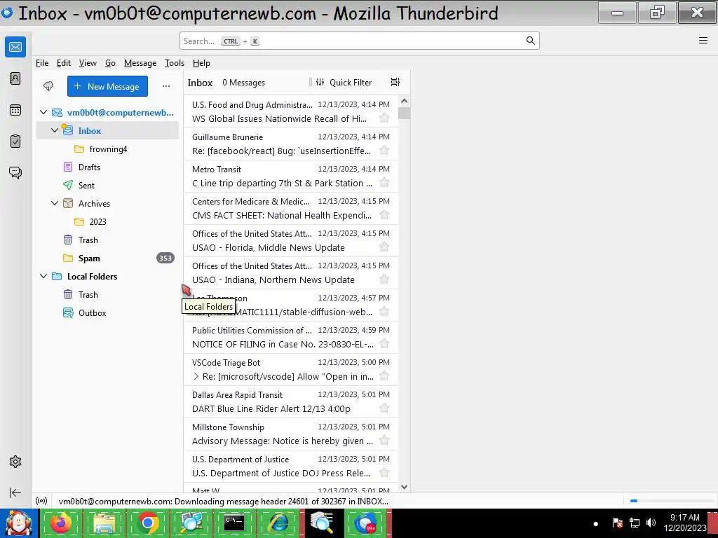This screenshot has height=538, width=718.
Task: Open the Thunderbird app menu hamburger
Action: point(703,40)
